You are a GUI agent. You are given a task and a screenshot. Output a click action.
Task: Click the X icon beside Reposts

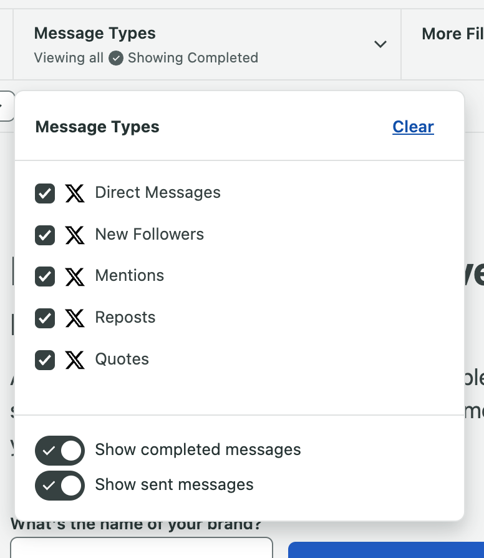(x=75, y=318)
